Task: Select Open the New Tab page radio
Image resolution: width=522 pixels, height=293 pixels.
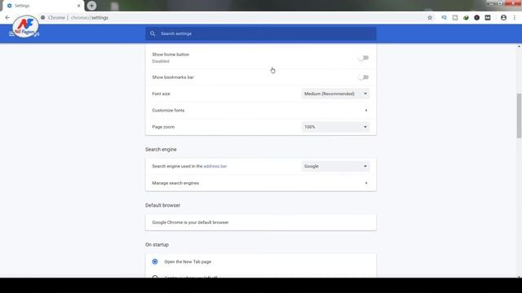Action: [155, 262]
